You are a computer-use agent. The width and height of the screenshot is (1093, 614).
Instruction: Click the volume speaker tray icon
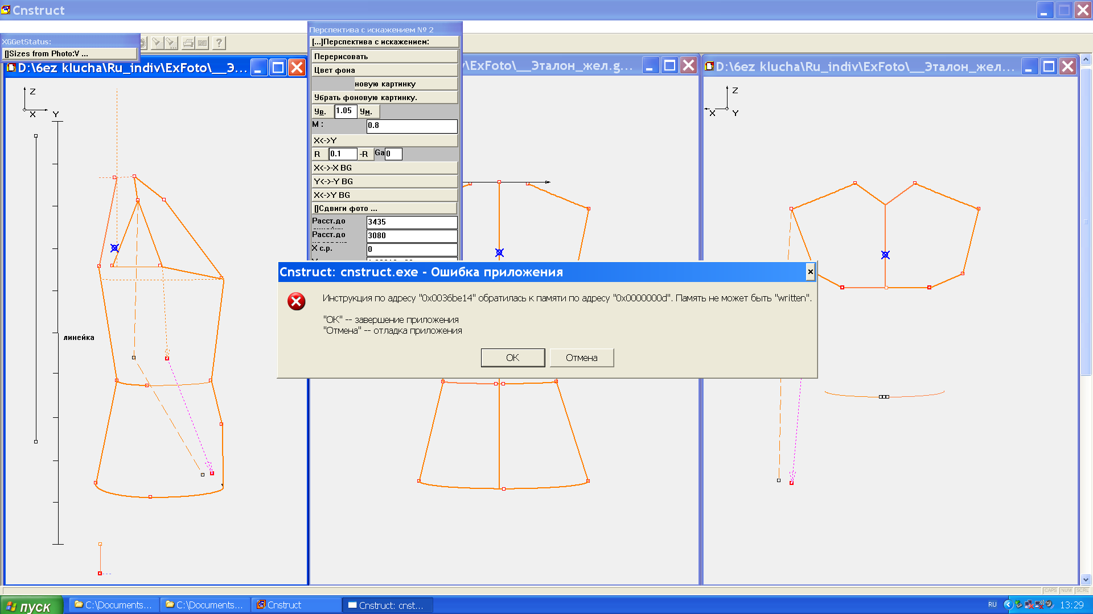(x=1049, y=604)
